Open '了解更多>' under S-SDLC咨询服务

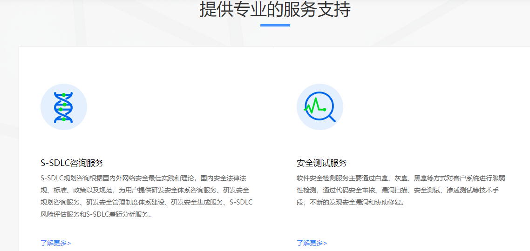56,243
